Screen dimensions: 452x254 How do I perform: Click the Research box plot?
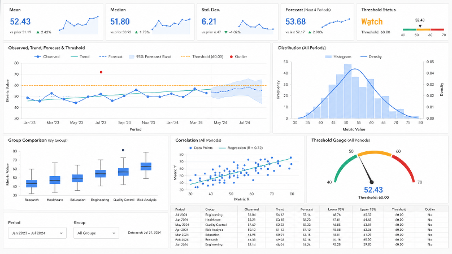(32, 184)
